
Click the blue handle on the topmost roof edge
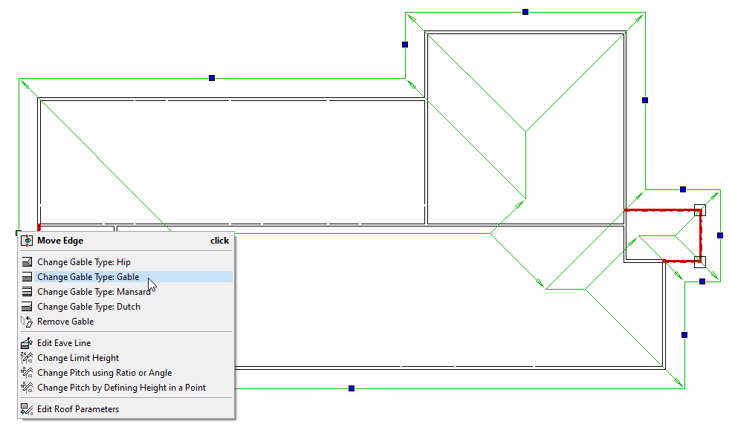(525, 12)
